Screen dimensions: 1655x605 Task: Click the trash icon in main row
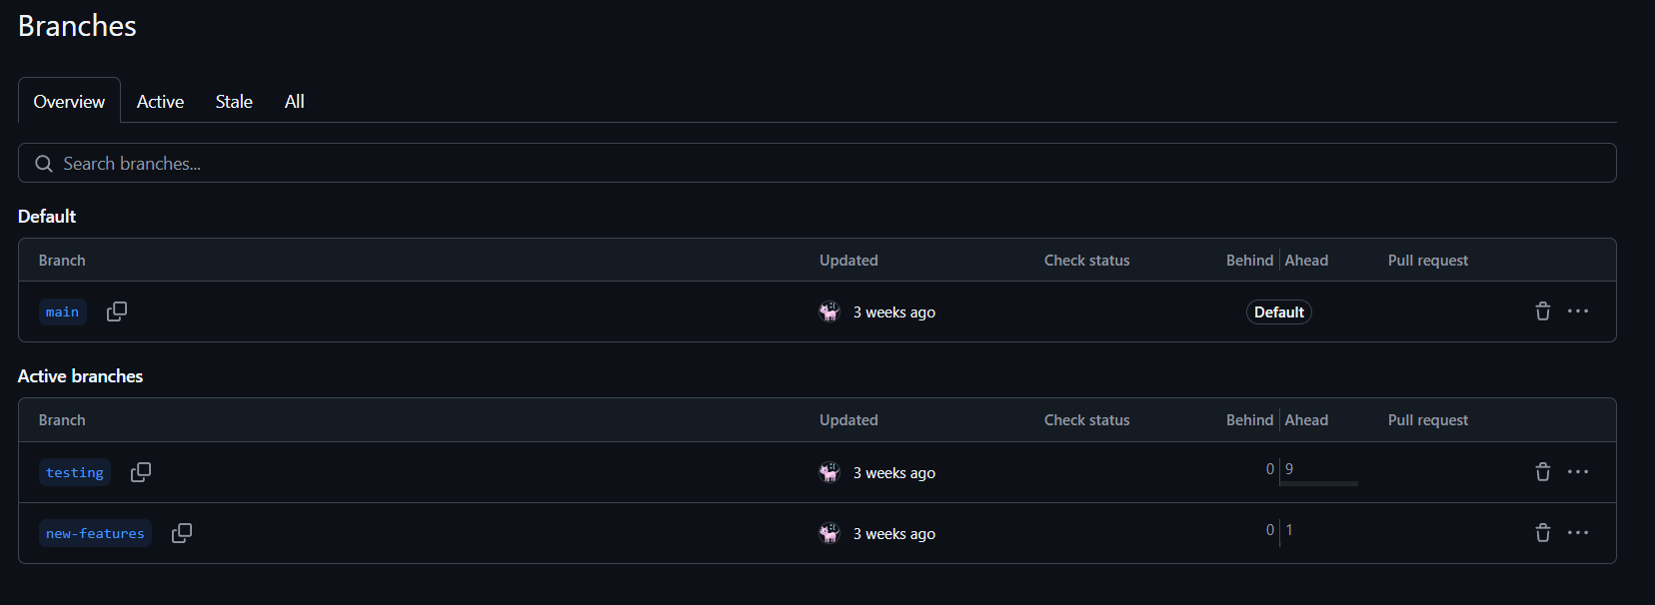click(x=1542, y=311)
